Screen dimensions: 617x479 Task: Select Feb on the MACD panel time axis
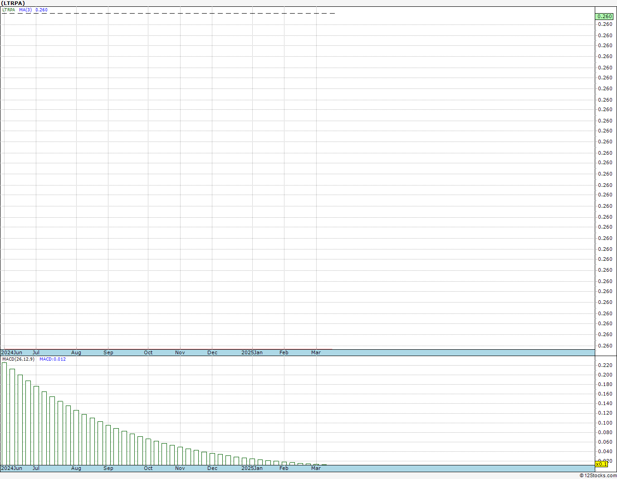click(284, 468)
